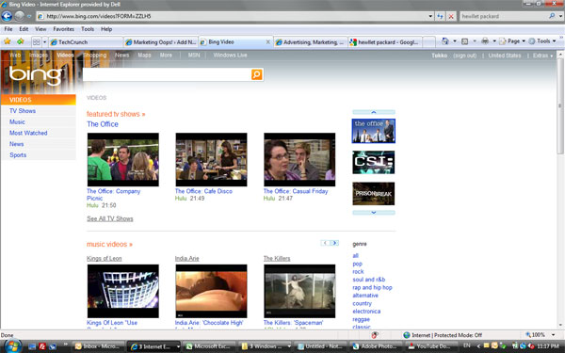Open the Windows Start orb

(x=12, y=345)
